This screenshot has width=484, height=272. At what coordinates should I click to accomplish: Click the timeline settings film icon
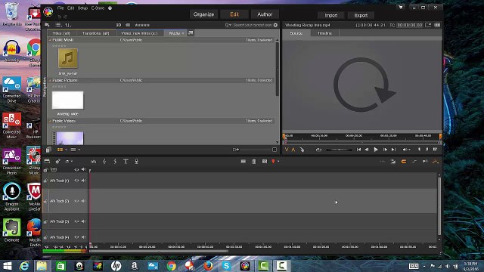coord(47,161)
